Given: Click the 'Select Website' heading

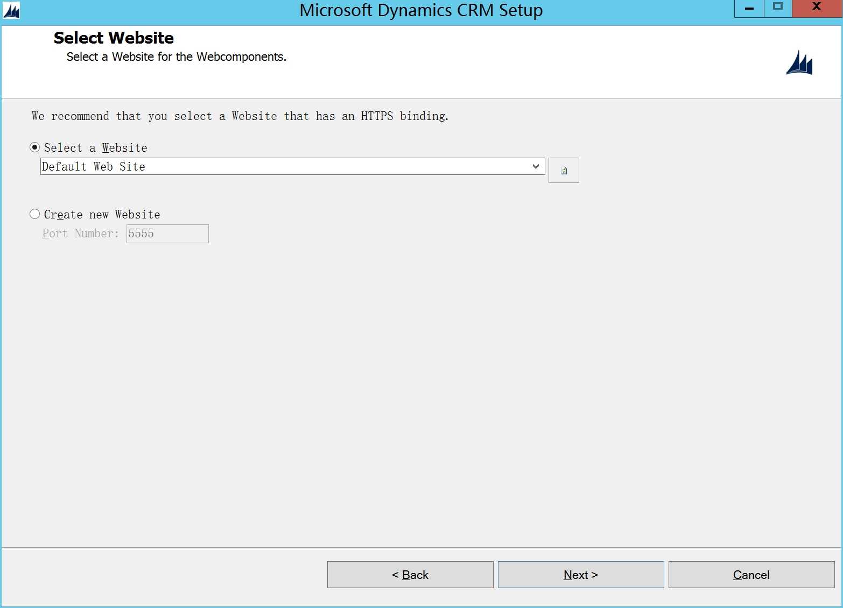Looking at the screenshot, I should pos(114,38).
